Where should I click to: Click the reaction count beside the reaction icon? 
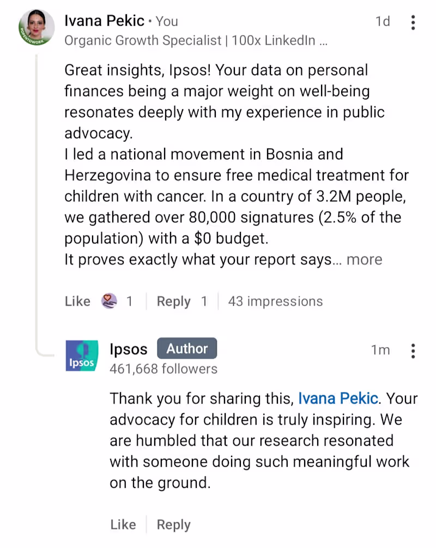[x=130, y=301]
